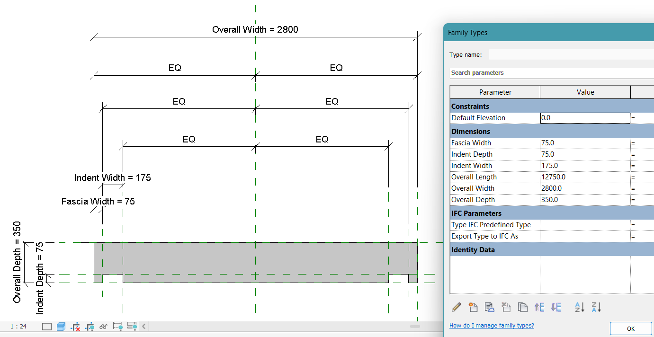654x337 pixels.
Task: Click the Fascia Width value 75.0
Action: [585, 143]
